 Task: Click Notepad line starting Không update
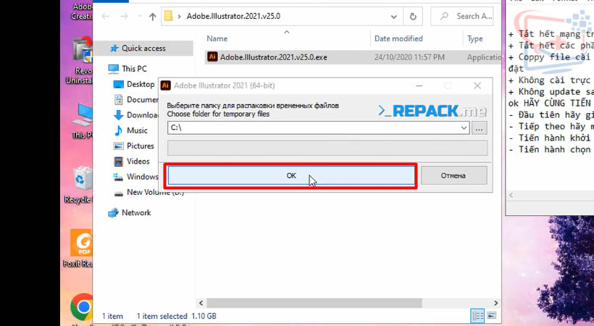tap(551, 92)
